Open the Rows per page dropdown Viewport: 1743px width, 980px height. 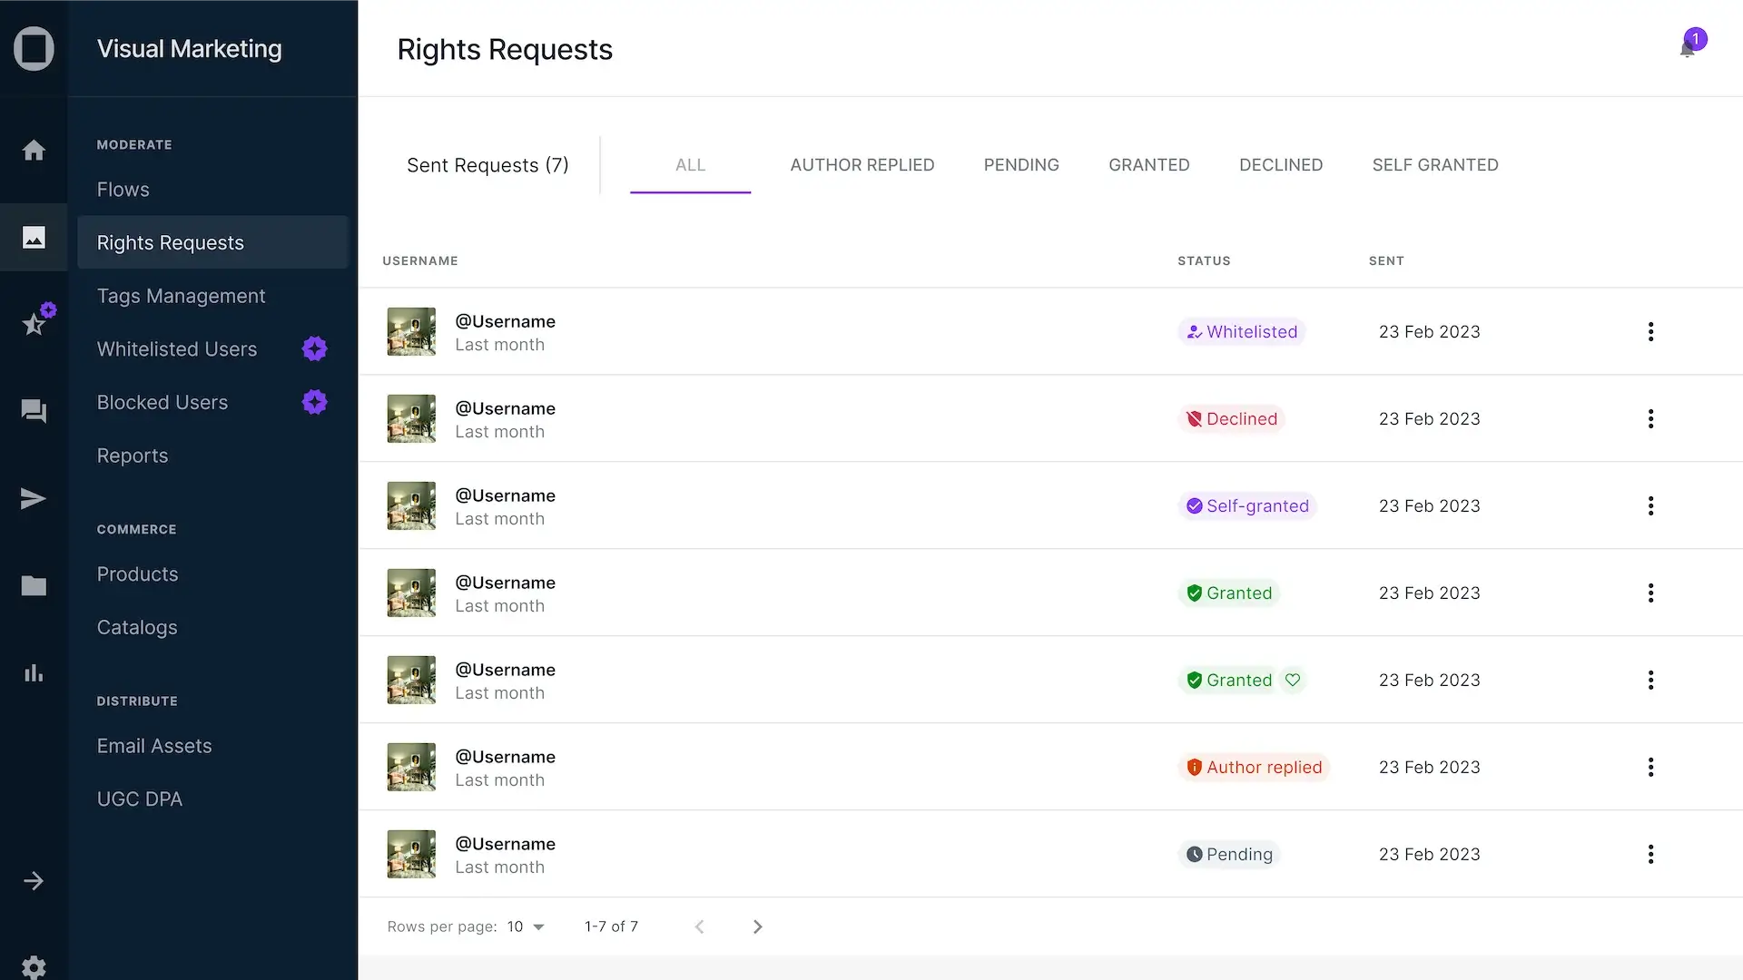pyautogui.click(x=527, y=926)
